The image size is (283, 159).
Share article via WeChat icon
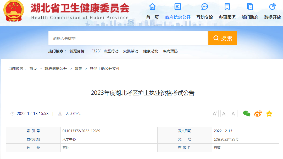pos(247,114)
